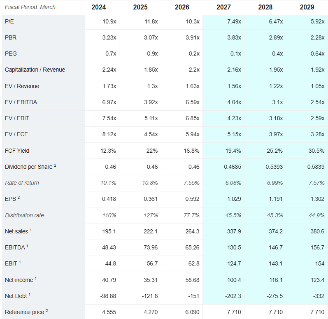Select the Reference price row label

click(x=26, y=312)
